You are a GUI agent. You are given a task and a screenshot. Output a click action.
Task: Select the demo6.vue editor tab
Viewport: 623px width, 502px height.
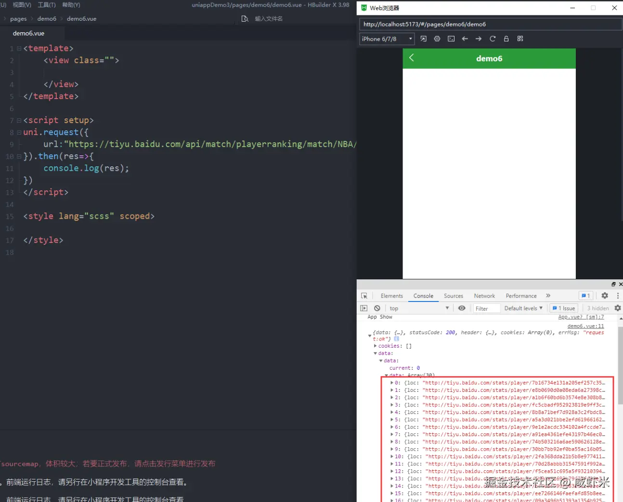(x=28, y=33)
